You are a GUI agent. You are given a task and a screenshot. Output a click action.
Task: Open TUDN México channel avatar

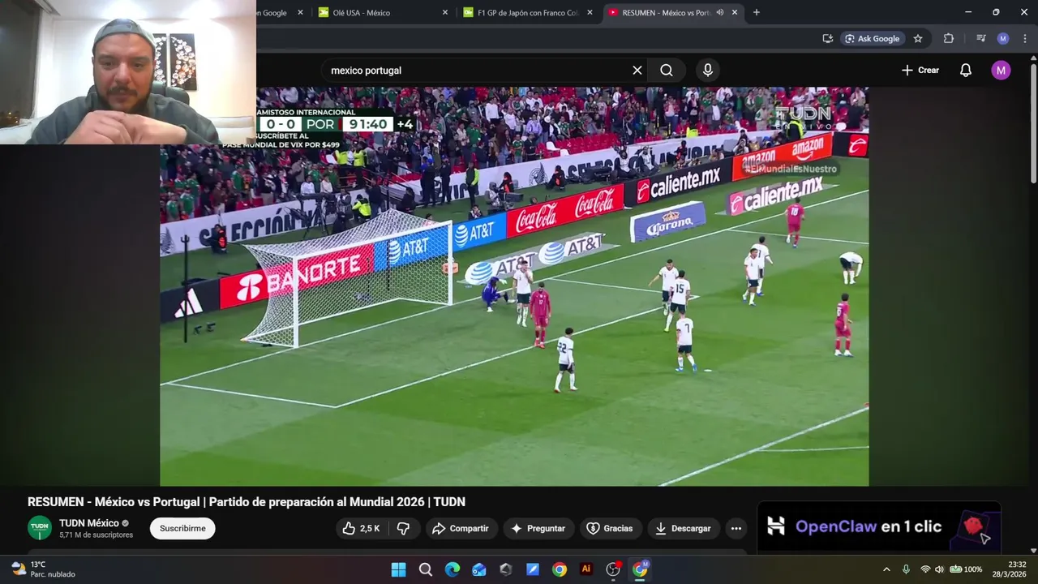click(40, 528)
